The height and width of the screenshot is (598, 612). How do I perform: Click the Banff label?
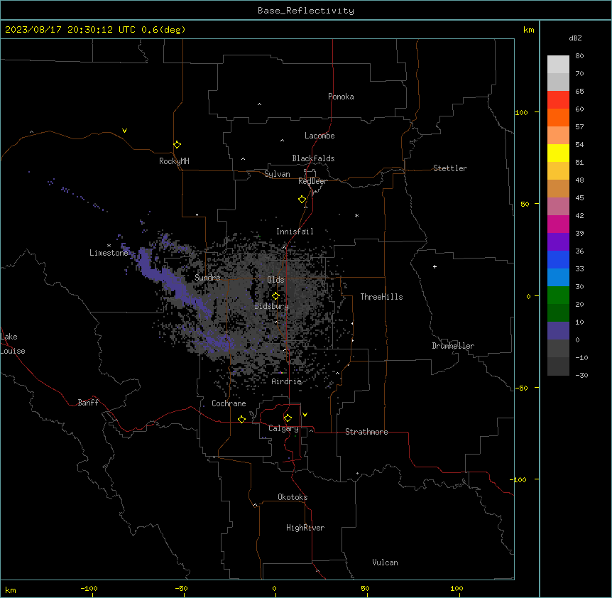coord(88,403)
